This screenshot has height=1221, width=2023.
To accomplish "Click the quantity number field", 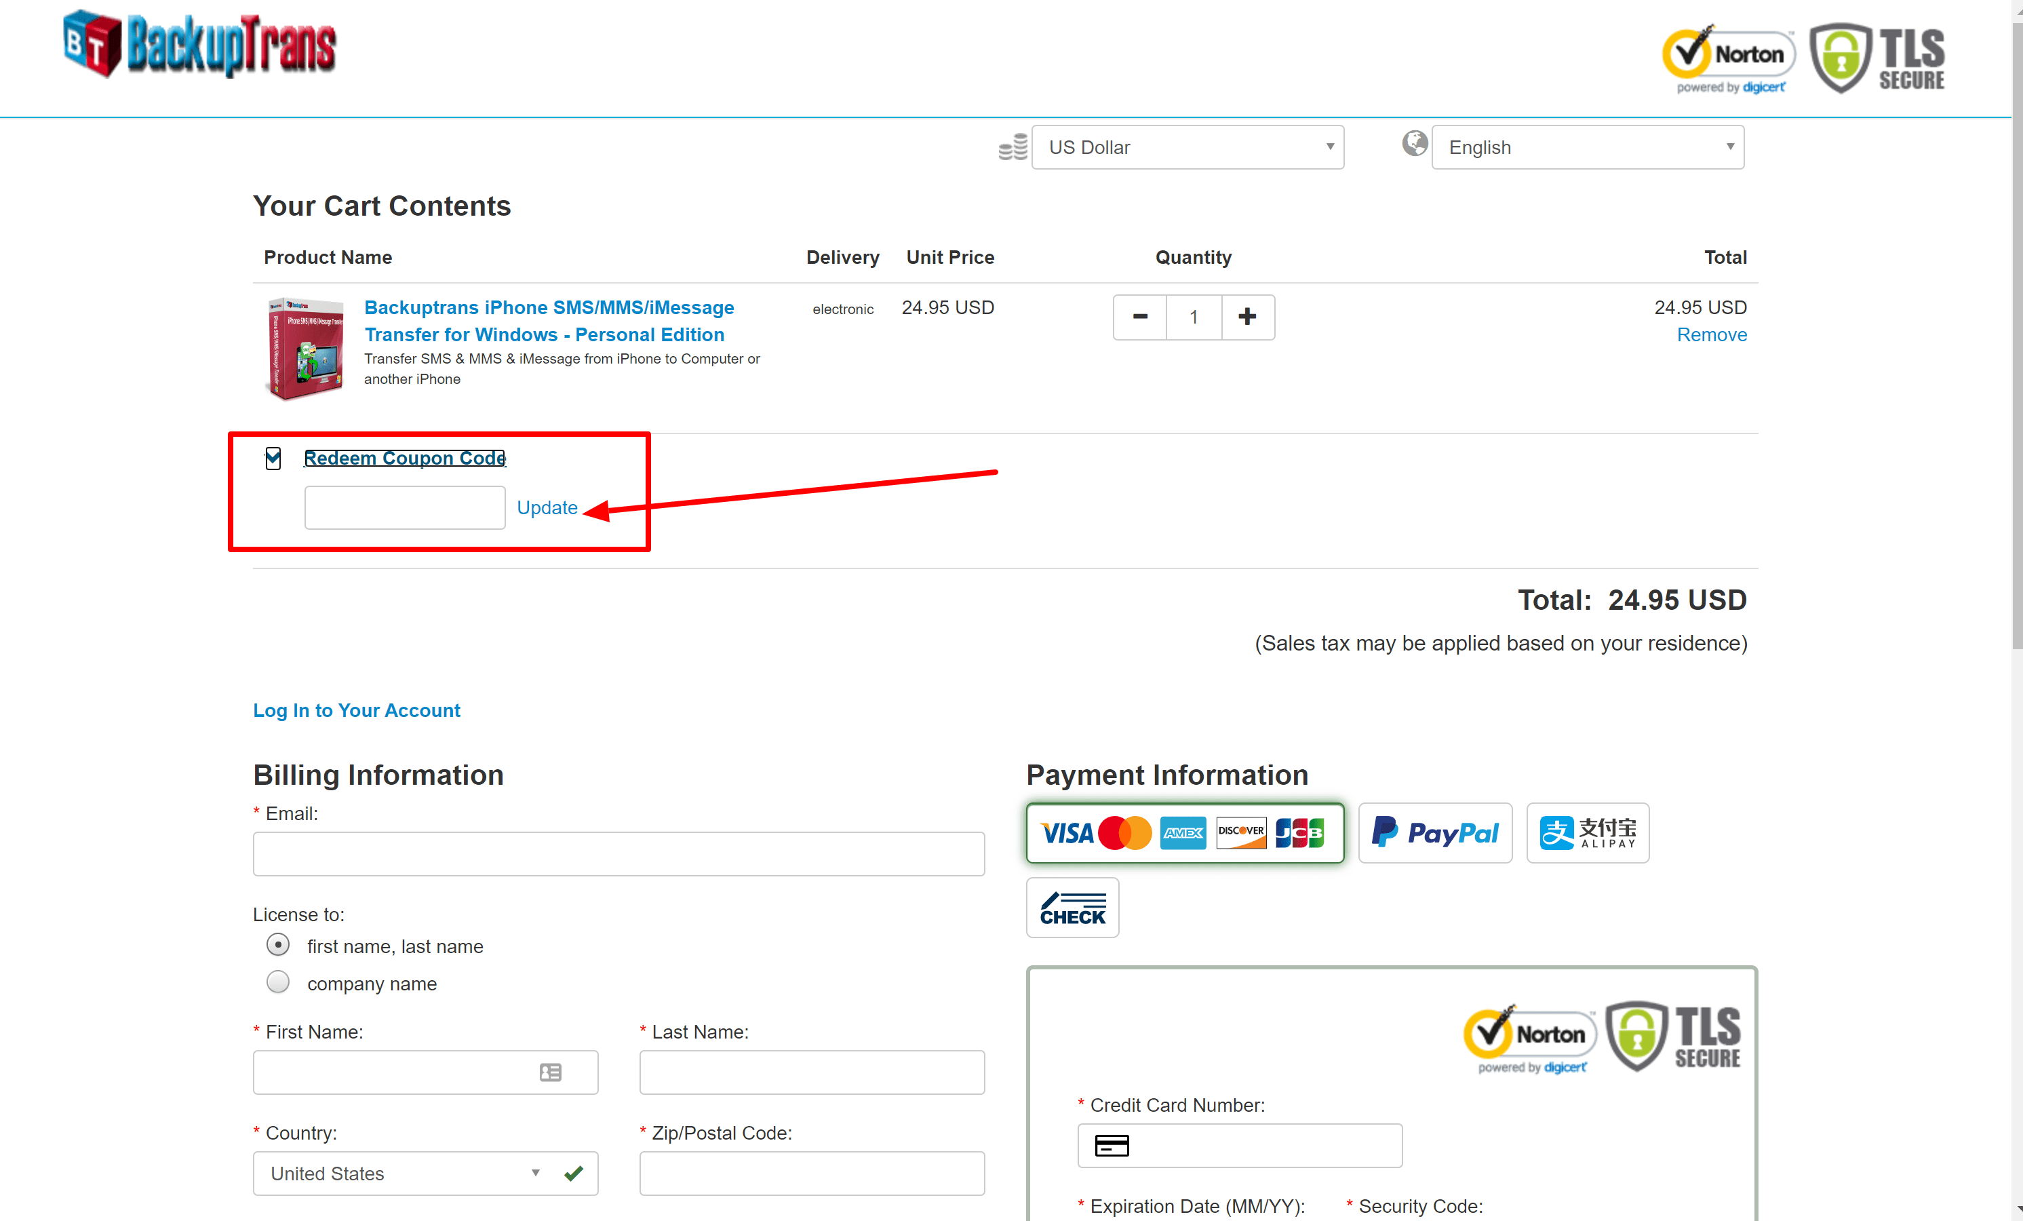I will click(1194, 317).
